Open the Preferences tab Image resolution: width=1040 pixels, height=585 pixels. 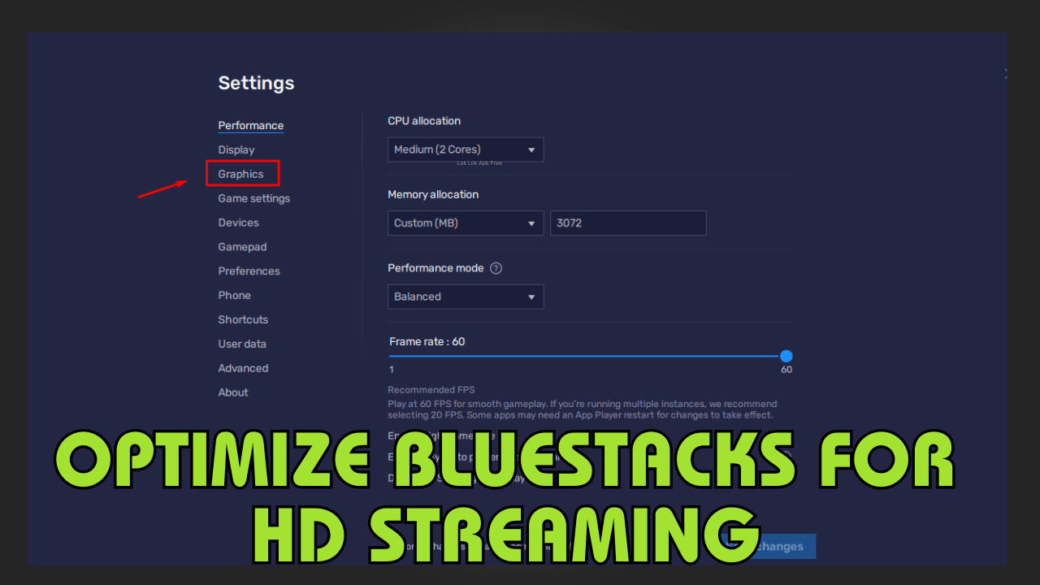click(x=249, y=271)
